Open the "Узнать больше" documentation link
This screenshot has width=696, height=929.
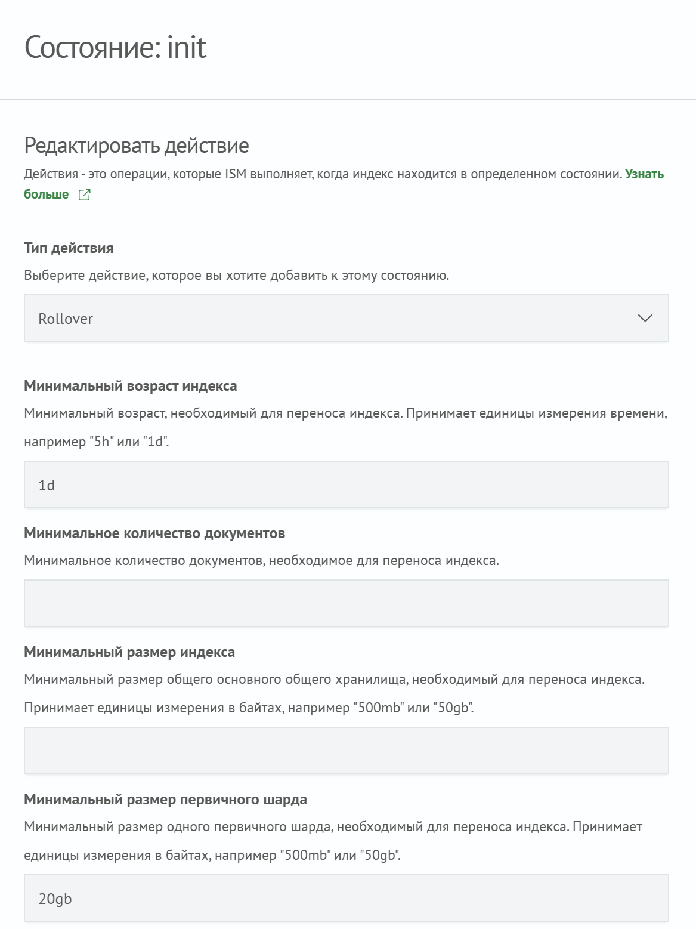[x=45, y=193]
